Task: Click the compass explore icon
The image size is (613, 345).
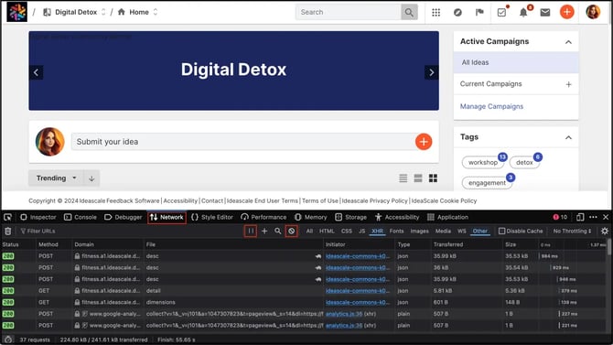Action: [x=457, y=13]
